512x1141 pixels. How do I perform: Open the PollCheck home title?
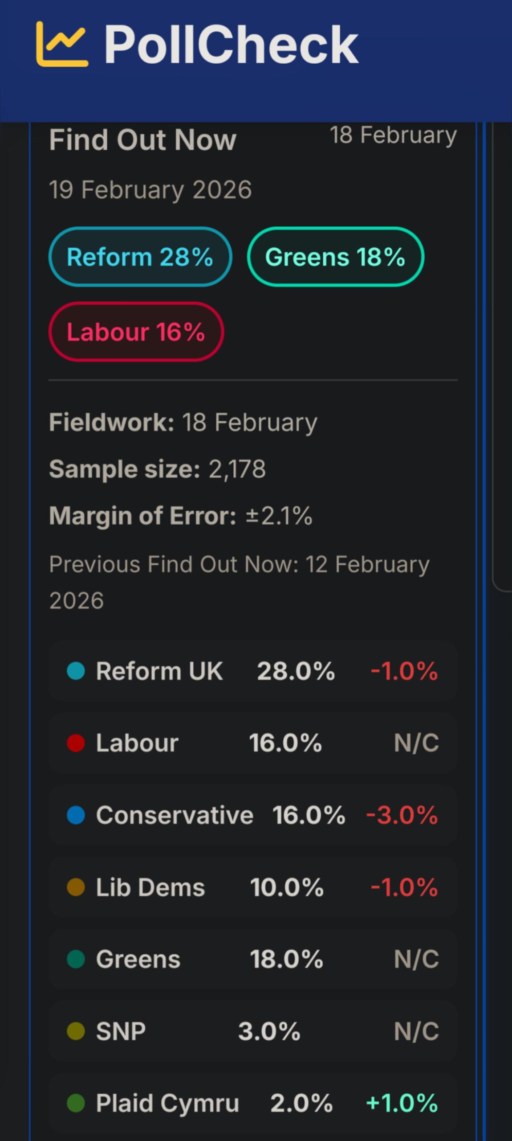pos(231,45)
